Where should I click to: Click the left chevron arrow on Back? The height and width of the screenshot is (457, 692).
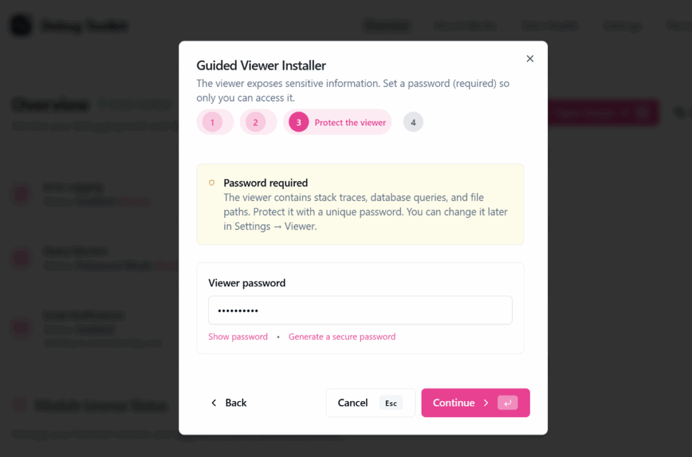pyautogui.click(x=214, y=402)
